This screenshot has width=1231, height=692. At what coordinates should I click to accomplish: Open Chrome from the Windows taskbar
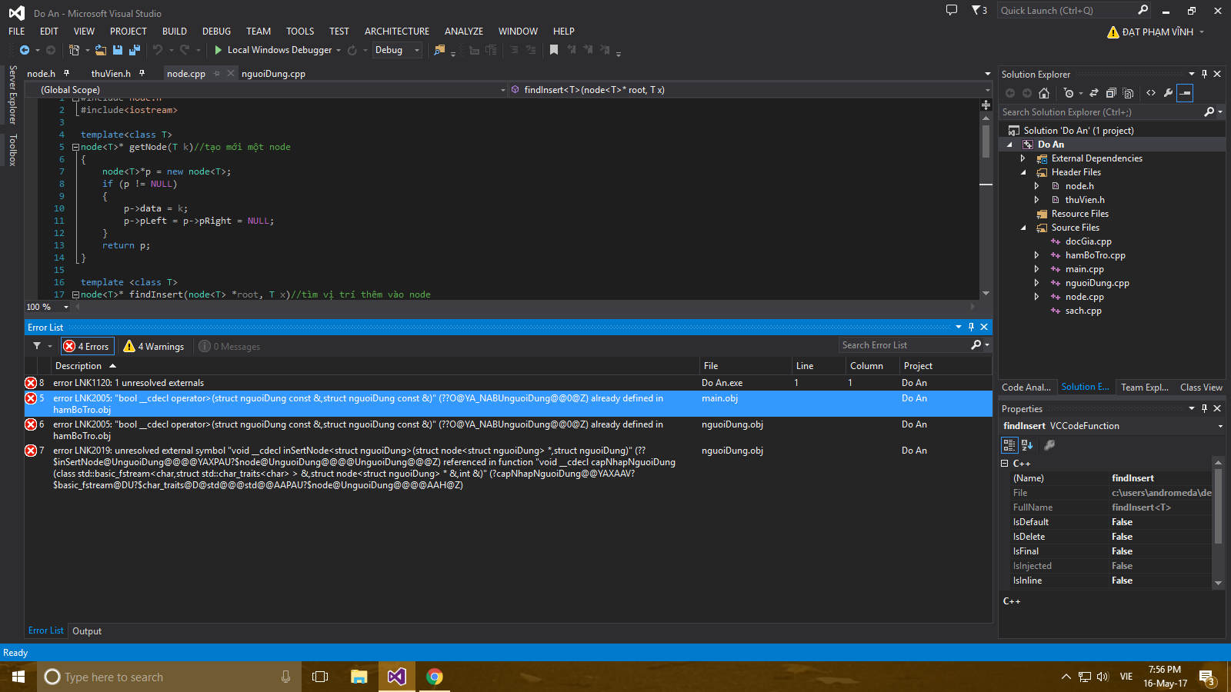[435, 677]
